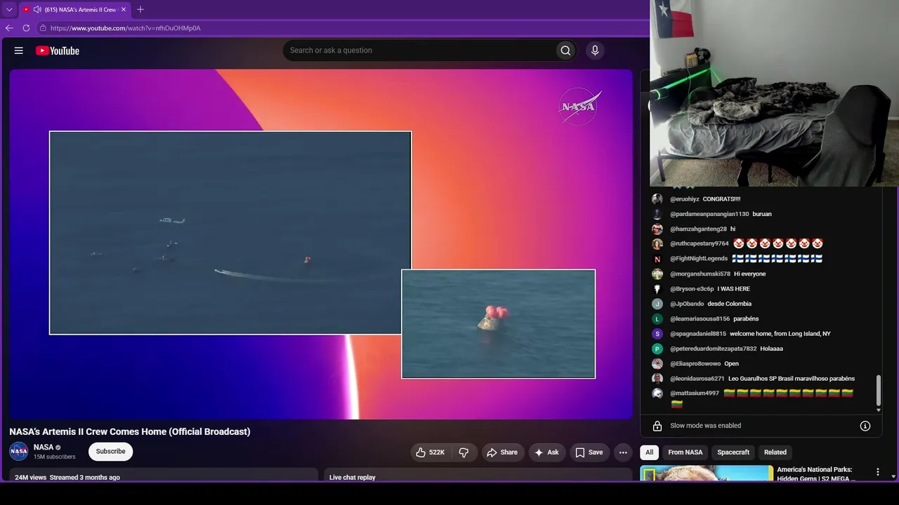This screenshot has height=505, width=899.
Task: Mute tab via speaker icon
Action: coord(37,10)
